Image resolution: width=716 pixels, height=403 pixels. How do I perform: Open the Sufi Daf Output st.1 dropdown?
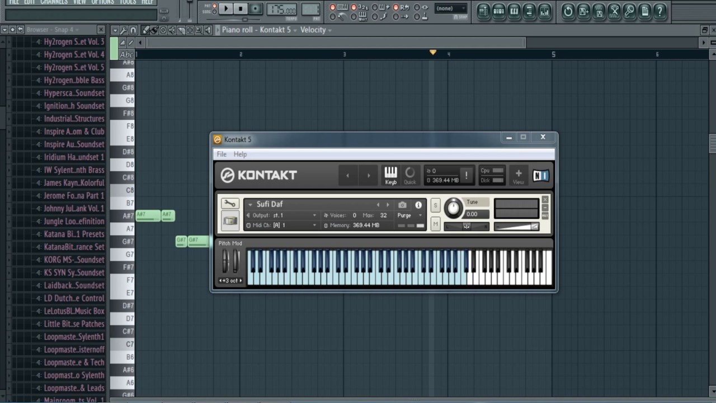(x=283, y=215)
